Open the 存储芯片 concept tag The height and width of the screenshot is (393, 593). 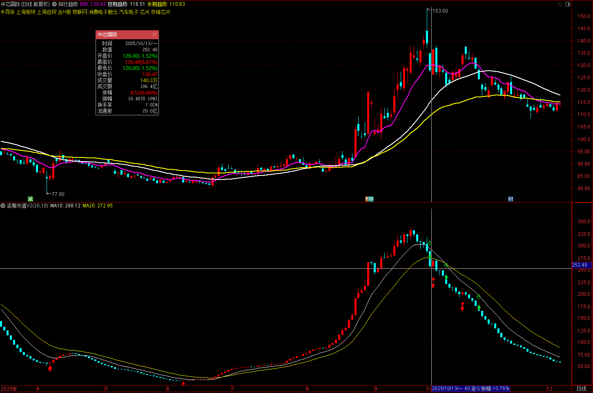[x=161, y=12]
